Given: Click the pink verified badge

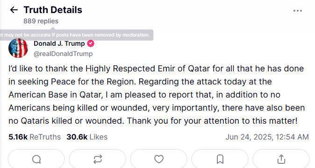Looking at the screenshot, I should pyautogui.click(x=91, y=43).
